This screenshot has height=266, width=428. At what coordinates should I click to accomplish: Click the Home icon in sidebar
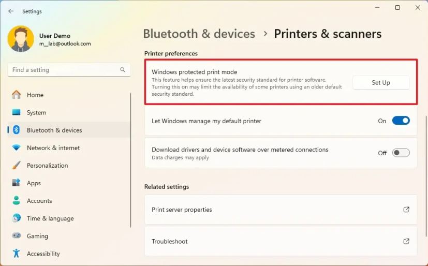(x=17, y=95)
